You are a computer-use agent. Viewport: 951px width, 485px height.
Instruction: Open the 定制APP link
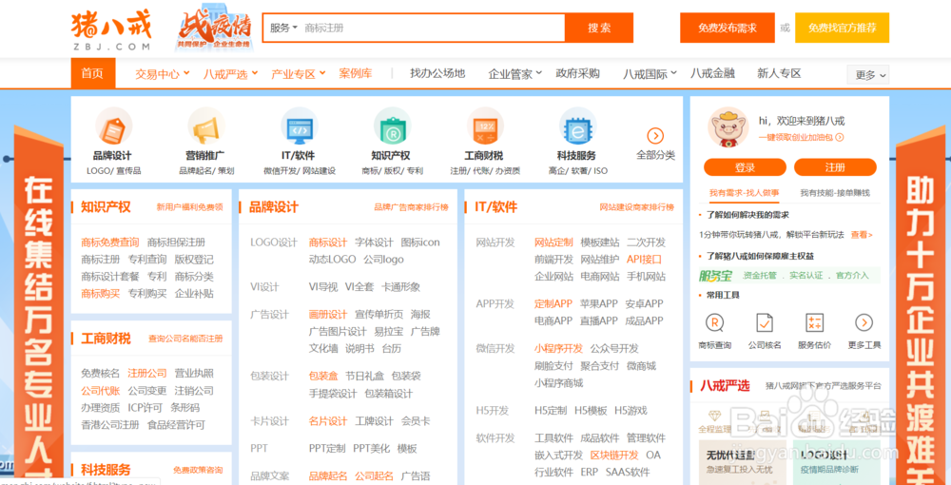[553, 303]
